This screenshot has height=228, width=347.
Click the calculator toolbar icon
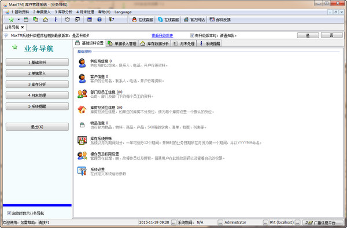[x=90, y=20]
